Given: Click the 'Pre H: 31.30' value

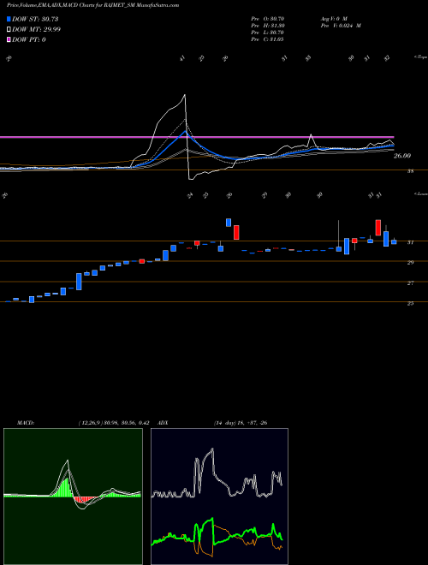Looking at the screenshot, I should click(268, 26).
